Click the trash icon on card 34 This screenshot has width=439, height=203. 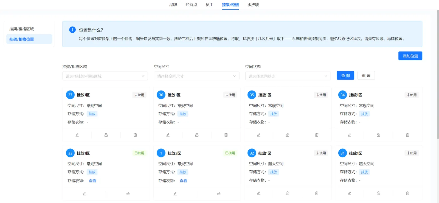408,135
